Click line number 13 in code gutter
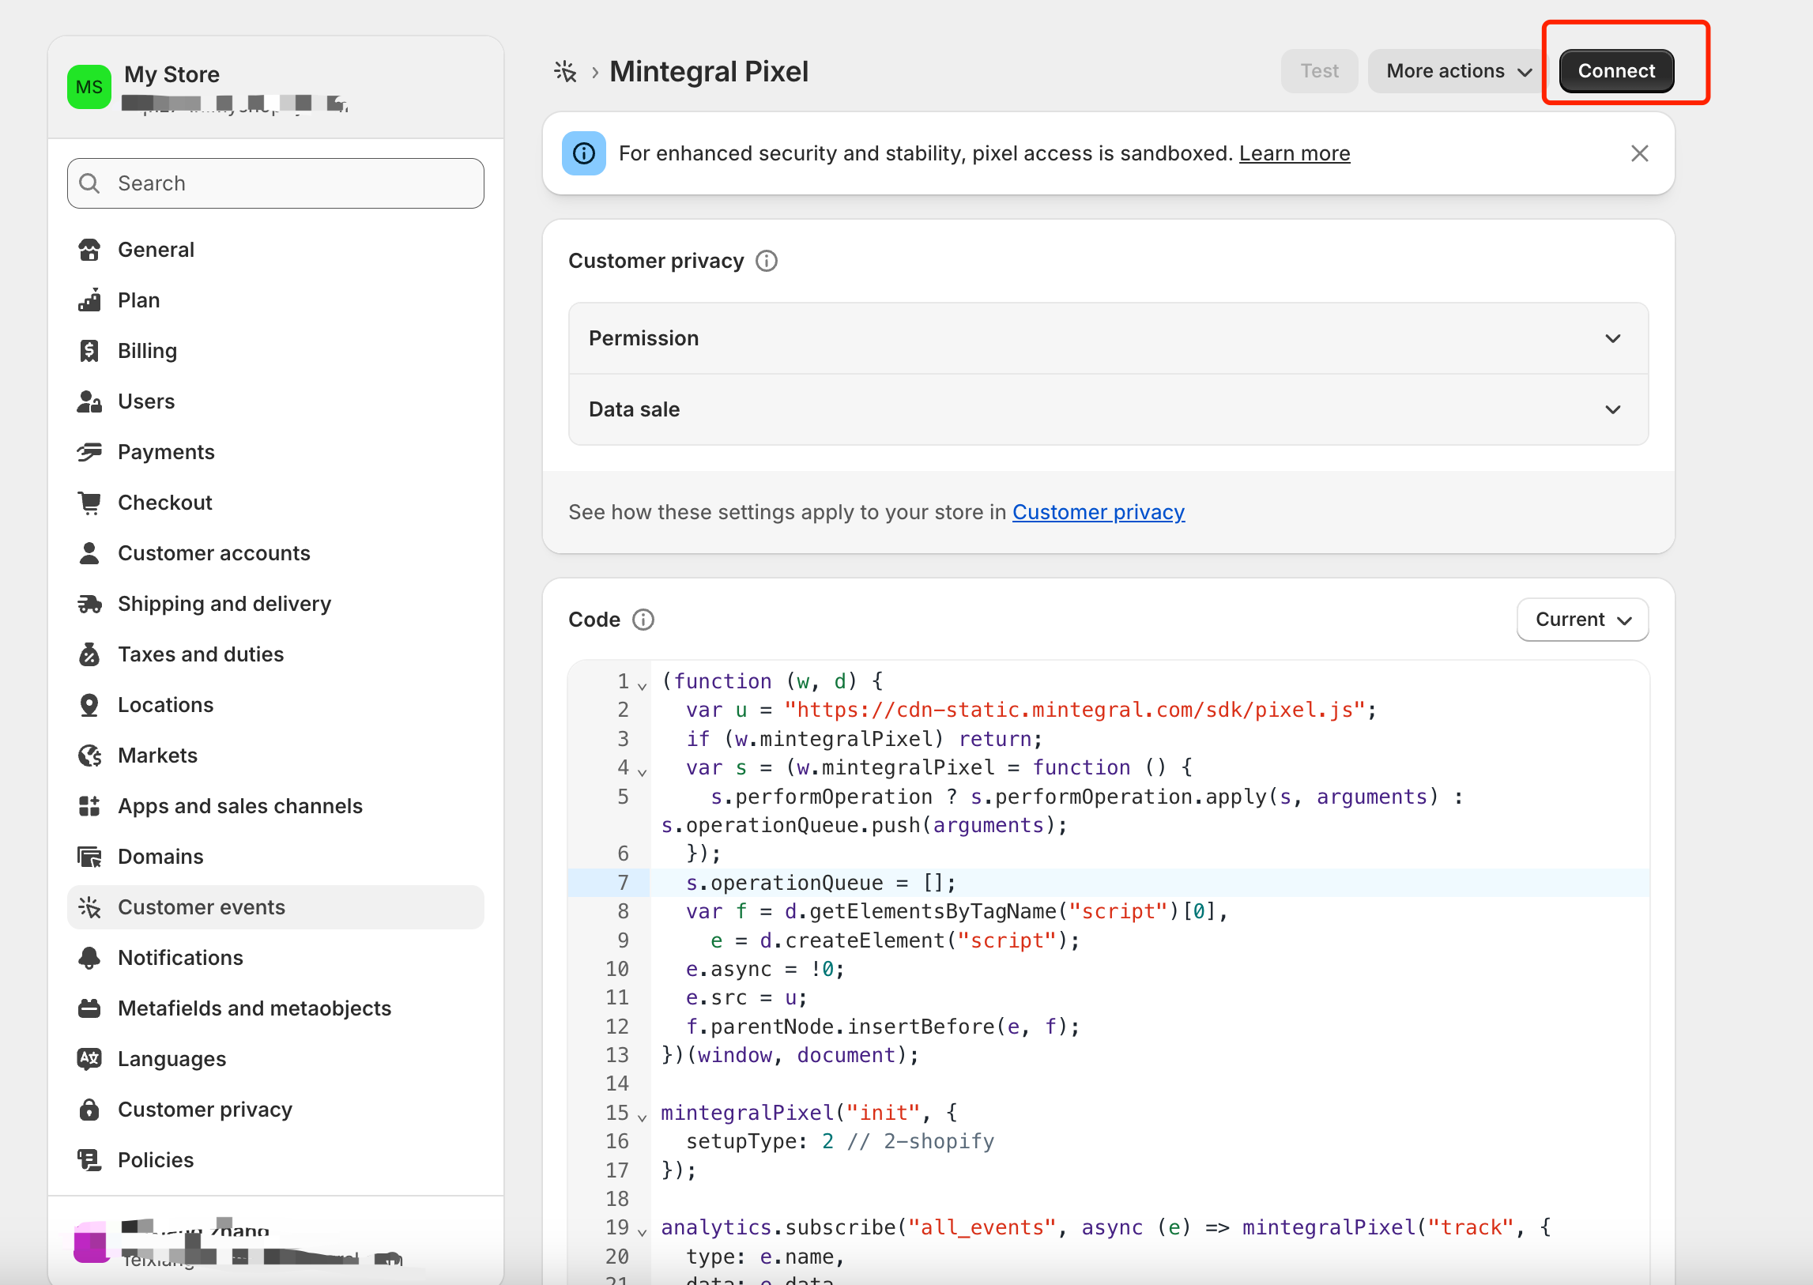This screenshot has width=1813, height=1285. (617, 1056)
